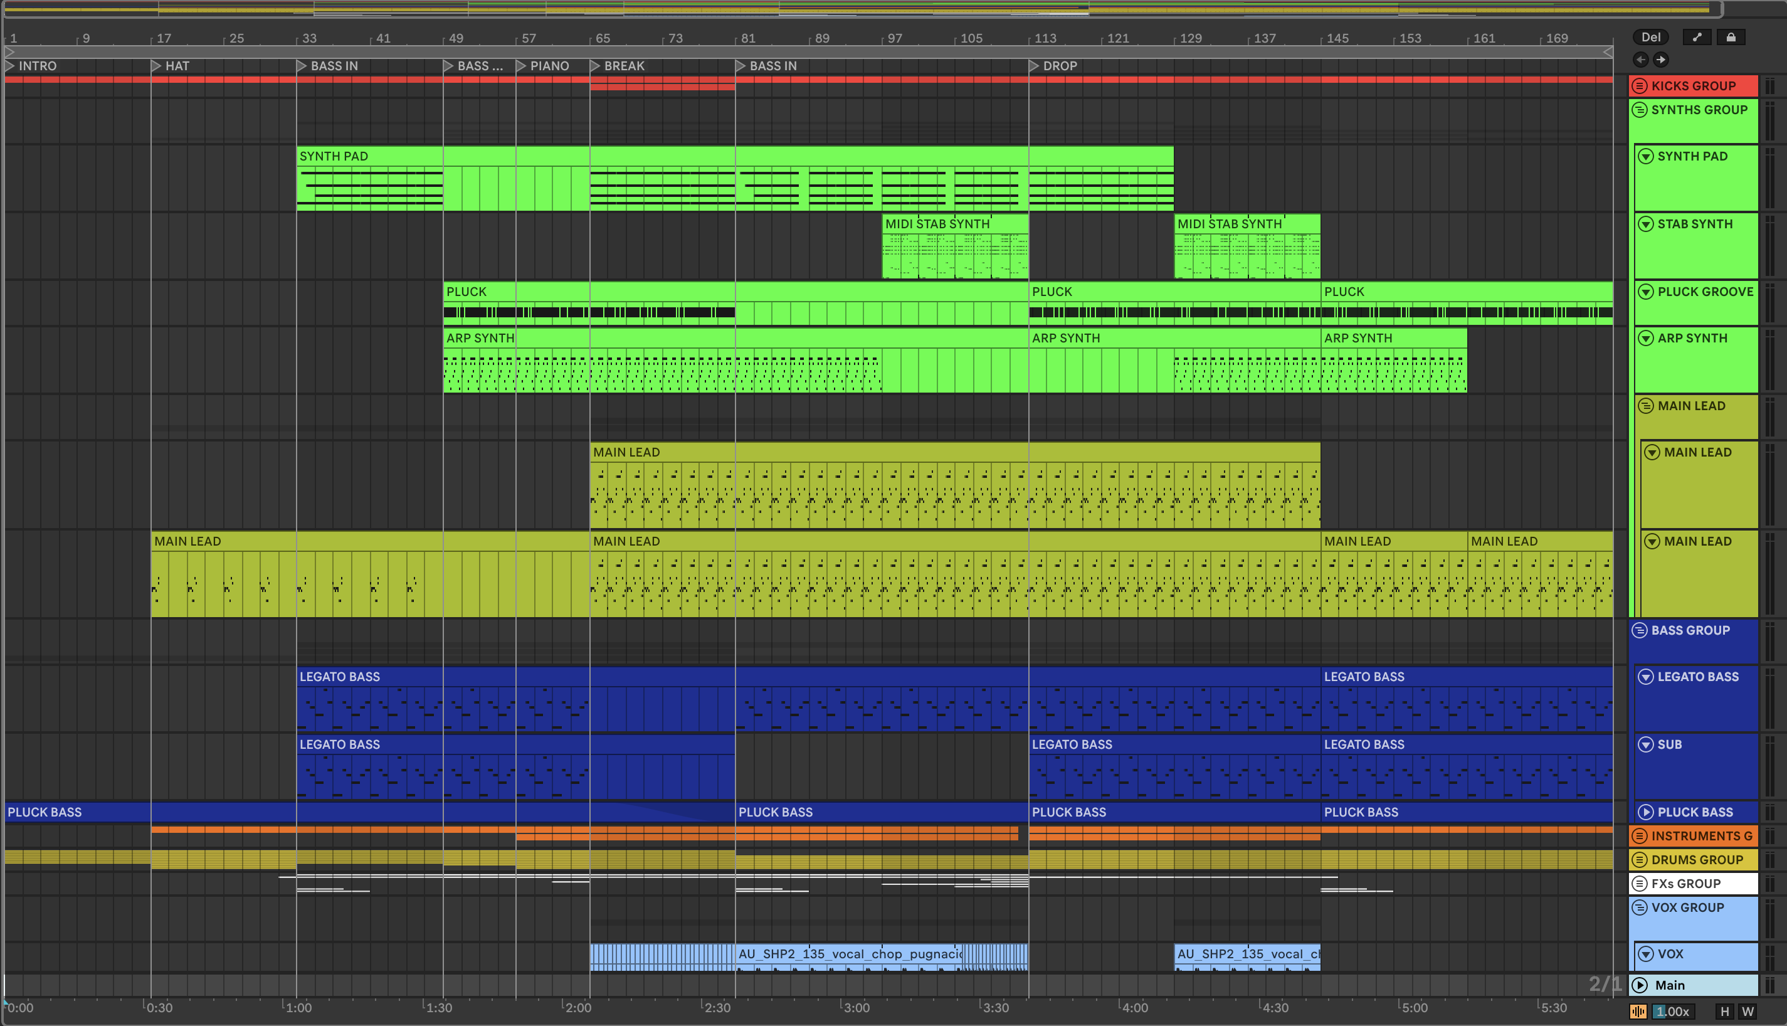
Task: Expand the DRUMS GROUP track
Action: tap(1640, 860)
